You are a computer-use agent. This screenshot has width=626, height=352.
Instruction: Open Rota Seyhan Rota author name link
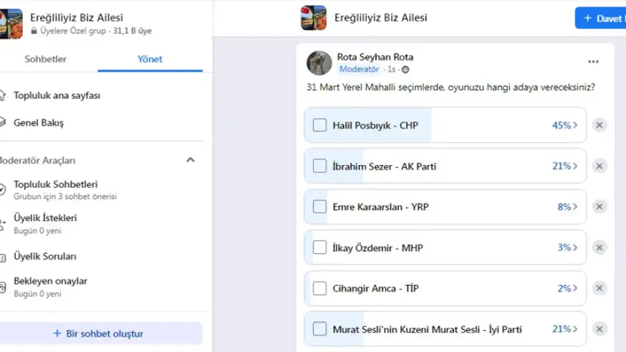375,57
